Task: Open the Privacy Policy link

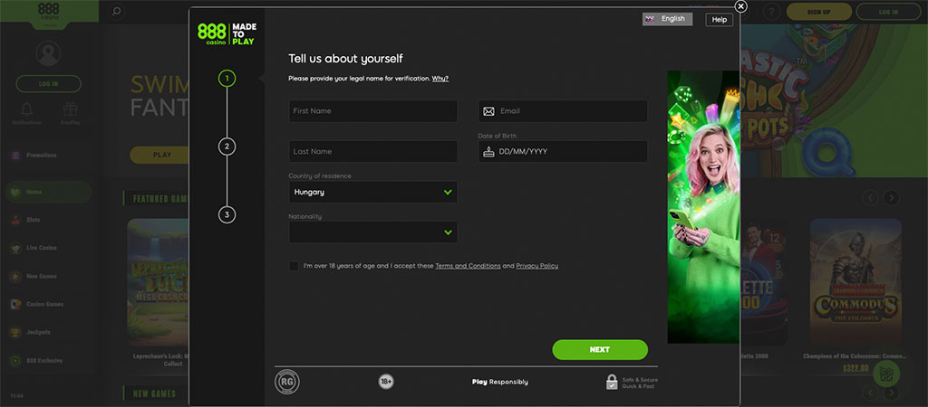Action: point(536,266)
